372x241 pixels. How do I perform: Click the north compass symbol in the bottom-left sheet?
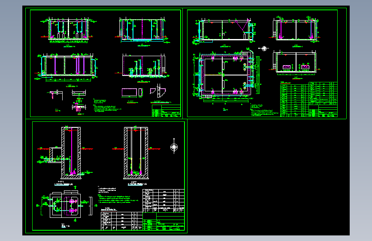click(x=174, y=147)
